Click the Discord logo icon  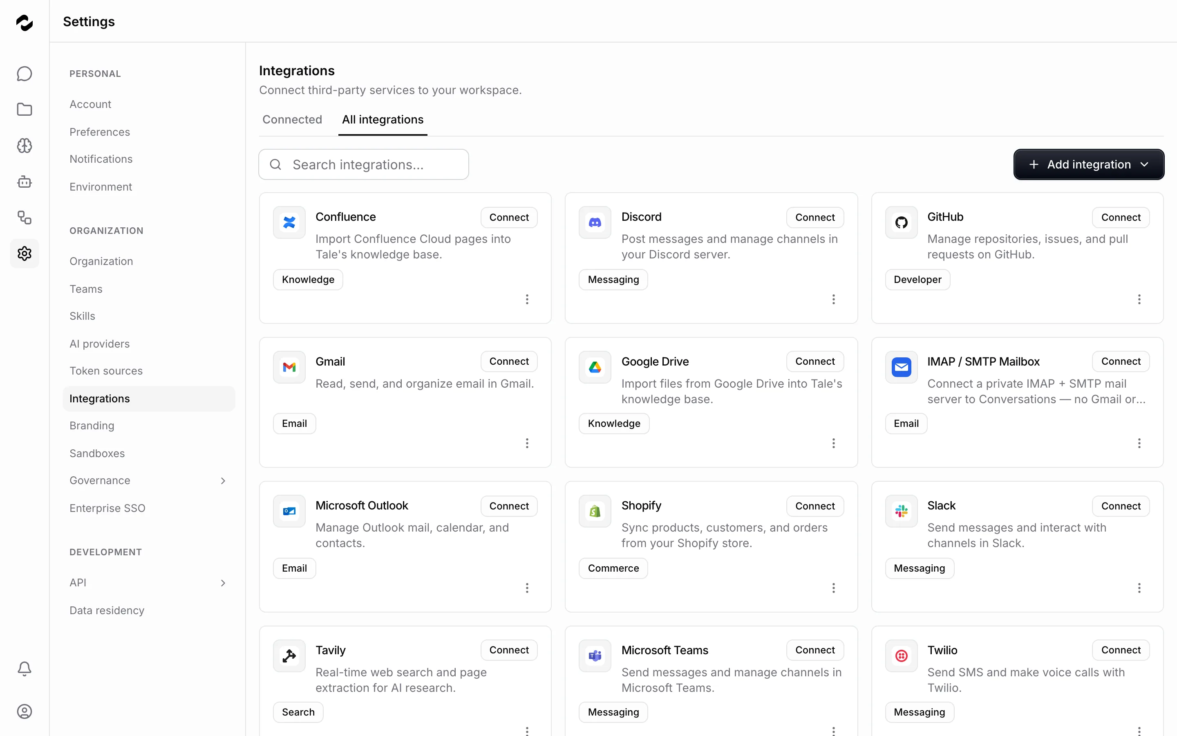pos(595,222)
